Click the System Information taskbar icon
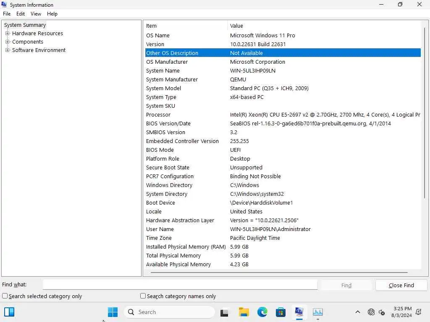 coord(299,312)
